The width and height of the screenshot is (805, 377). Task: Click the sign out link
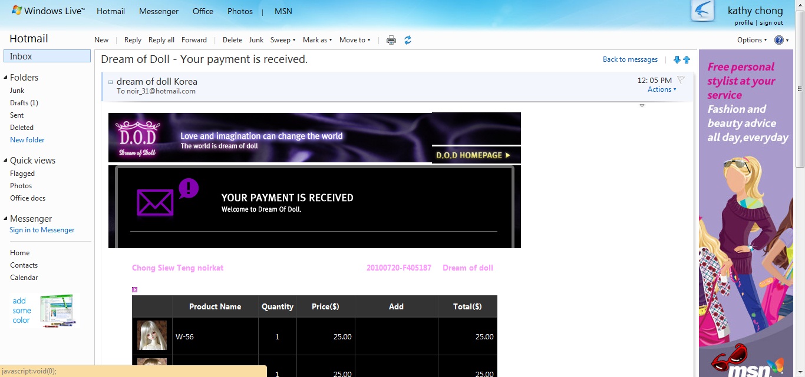coord(771,23)
